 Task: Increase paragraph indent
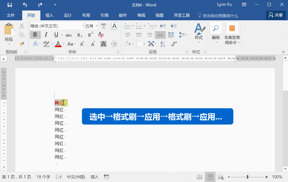coord(173,26)
